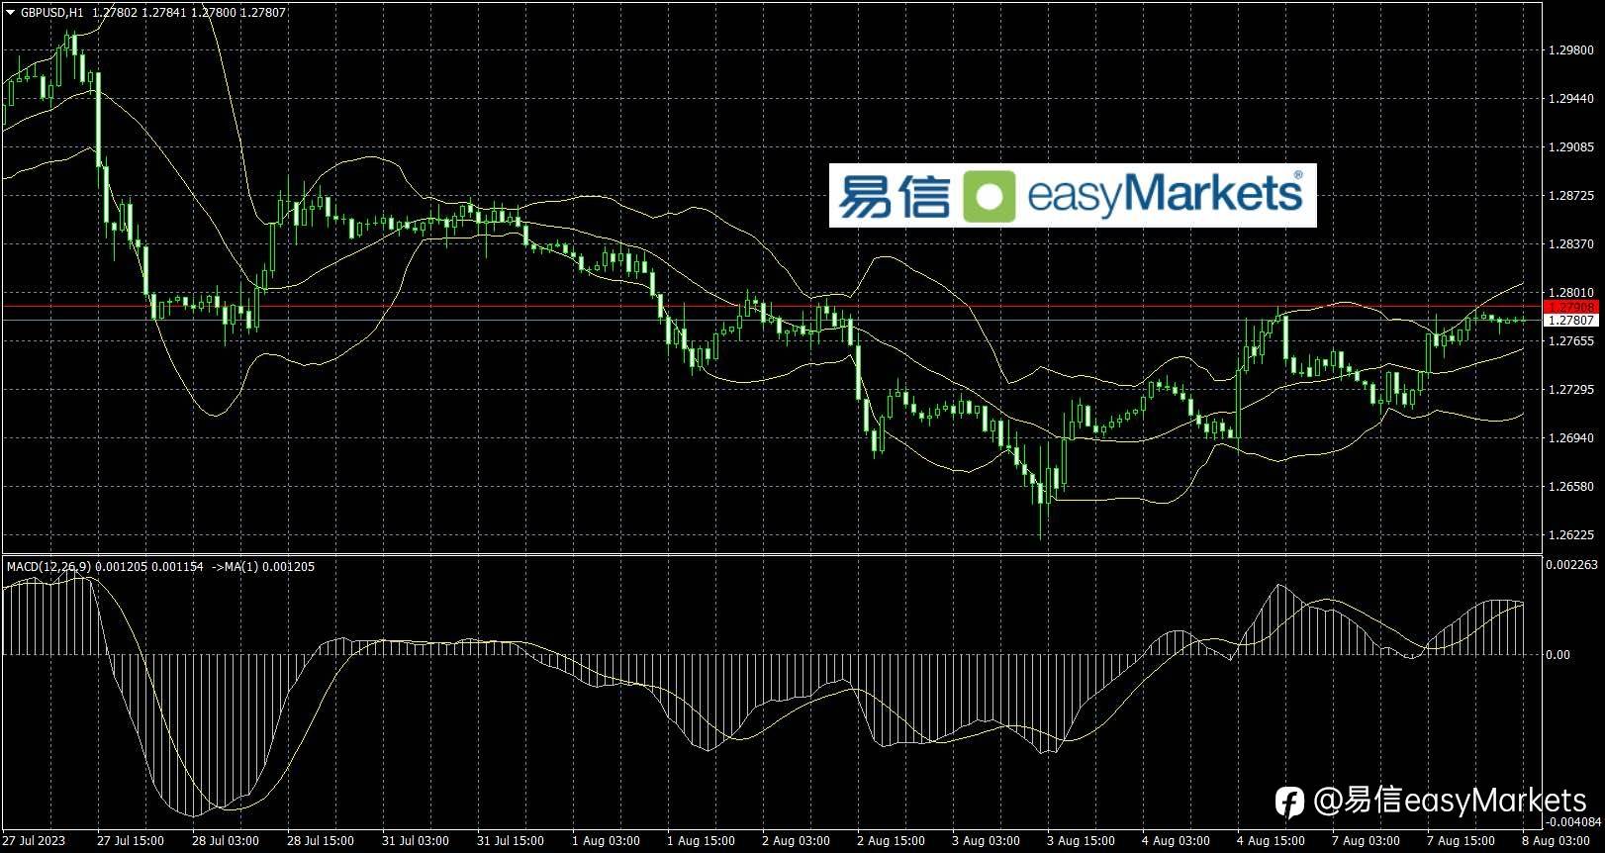Viewport: 1605px width, 853px height.
Task: Click price axis value 1.26580
Action: [1571, 486]
